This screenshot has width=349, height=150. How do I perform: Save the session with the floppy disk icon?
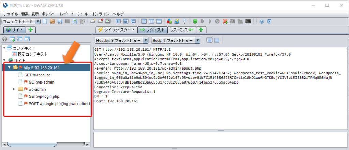coord(60,21)
